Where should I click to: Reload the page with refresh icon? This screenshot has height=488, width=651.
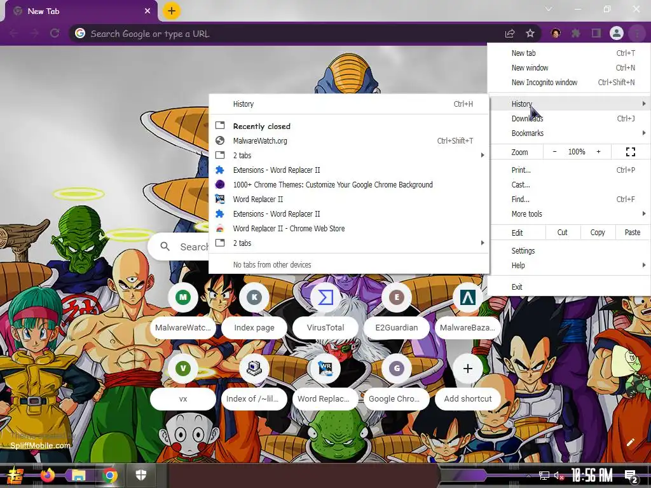point(55,34)
